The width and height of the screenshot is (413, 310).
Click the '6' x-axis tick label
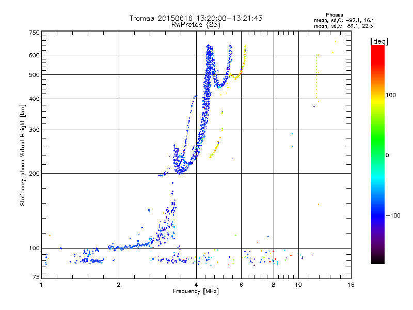pyautogui.click(x=241, y=285)
